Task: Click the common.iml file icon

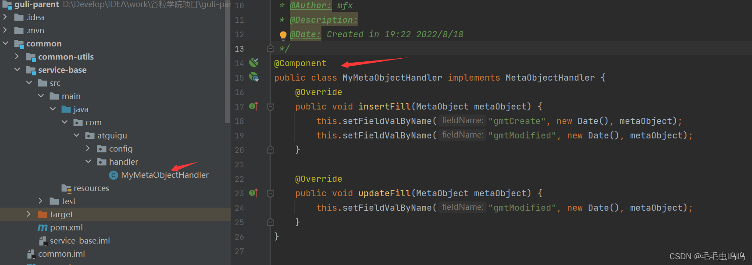Action: [31, 254]
